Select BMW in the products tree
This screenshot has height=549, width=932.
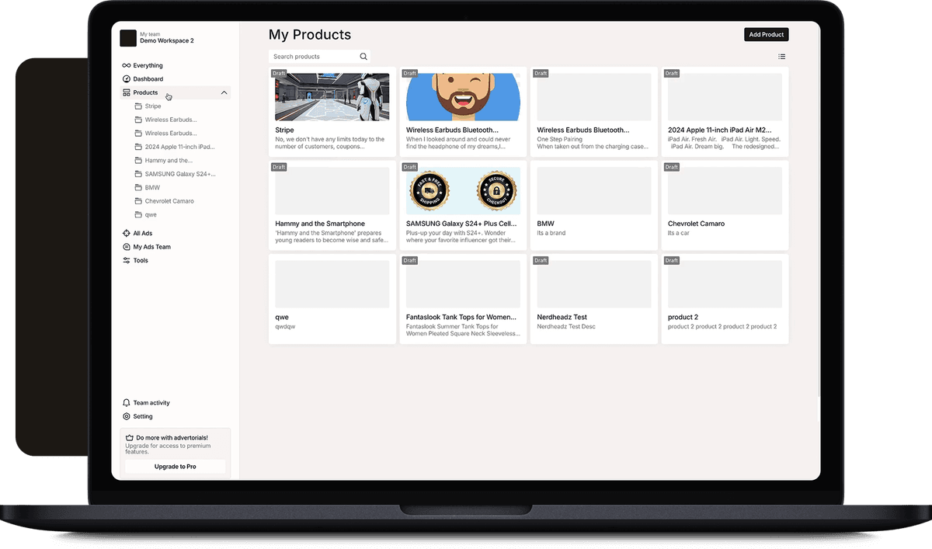(x=152, y=188)
